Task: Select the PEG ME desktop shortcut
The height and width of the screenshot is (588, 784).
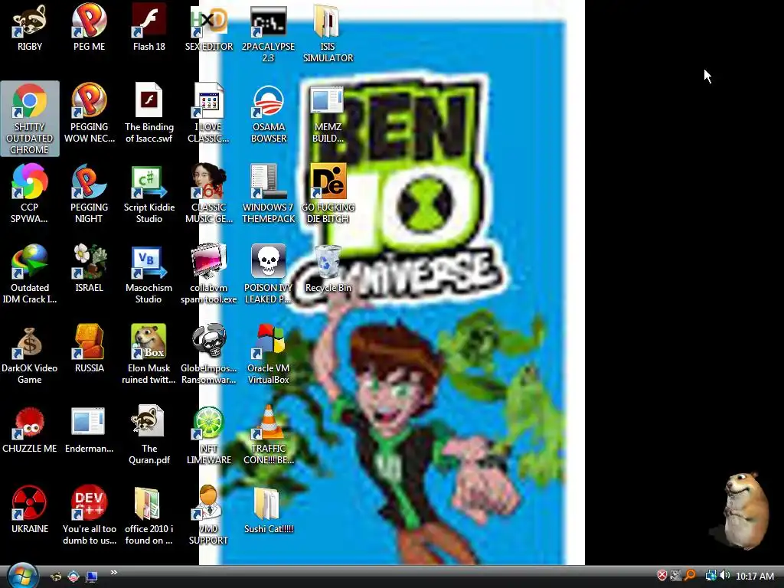Action: 89,28
